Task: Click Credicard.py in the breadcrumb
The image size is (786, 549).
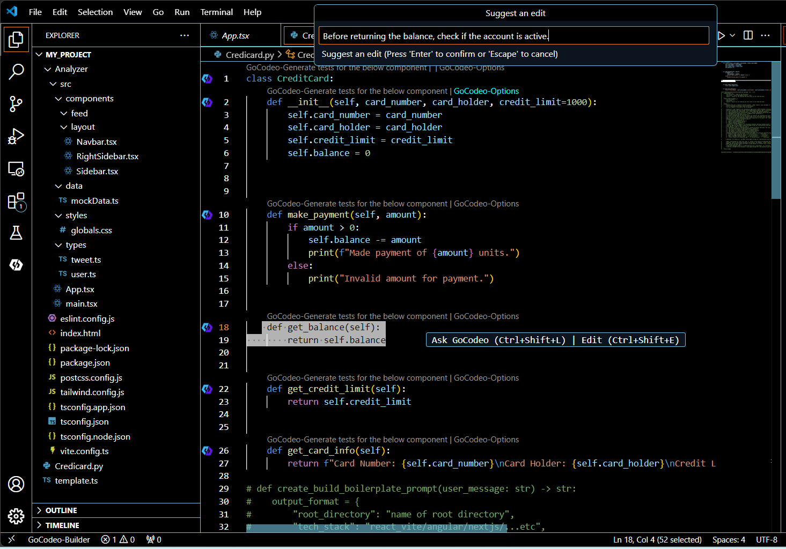Action: (249, 55)
